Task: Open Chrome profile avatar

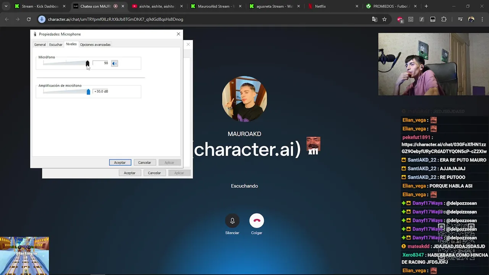Action: point(471,19)
